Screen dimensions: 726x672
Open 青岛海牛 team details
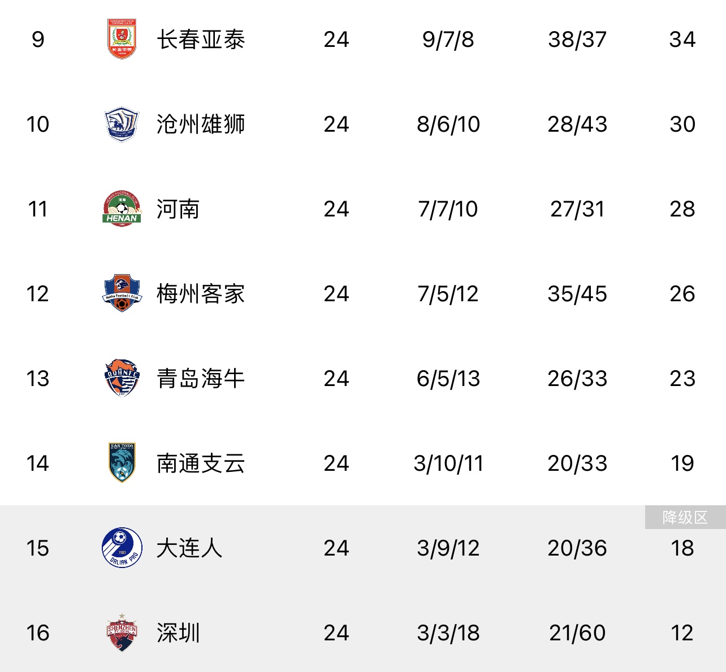point(201,379)
